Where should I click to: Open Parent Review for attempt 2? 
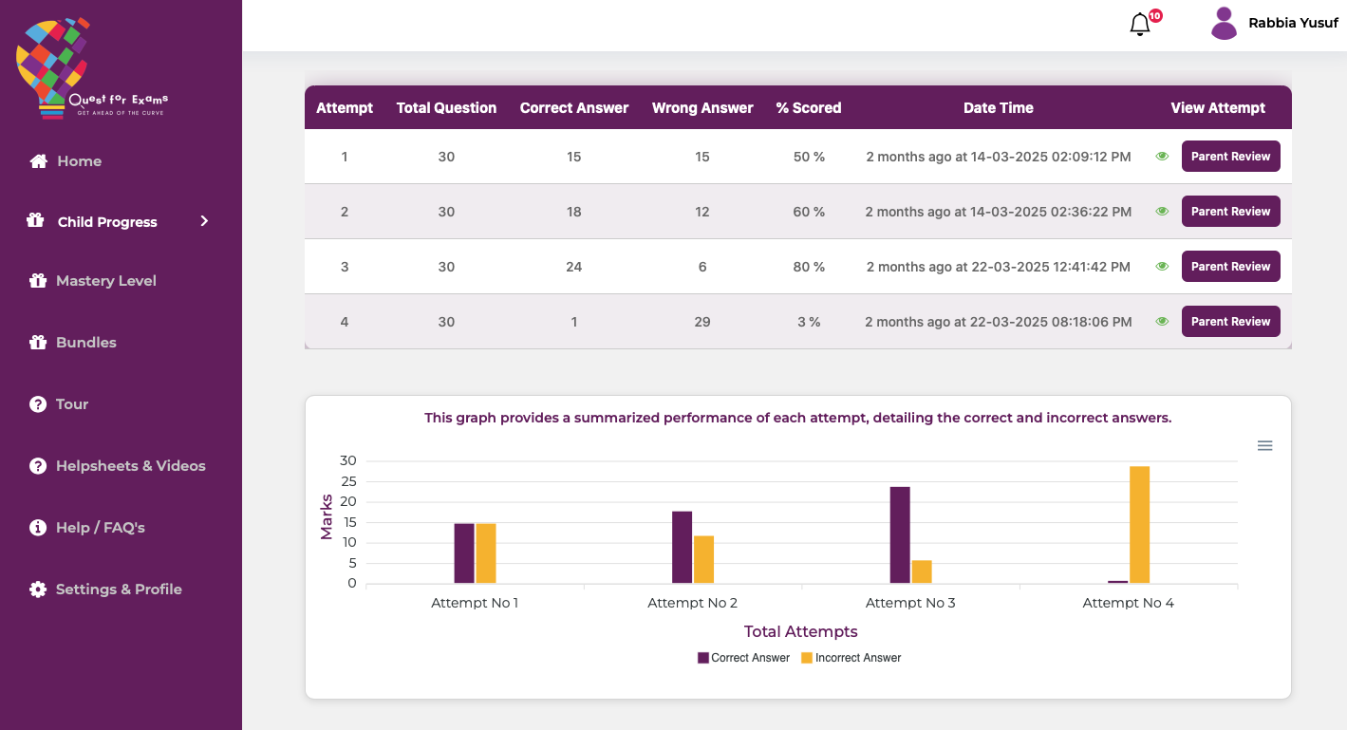[x=1230, y=212]
